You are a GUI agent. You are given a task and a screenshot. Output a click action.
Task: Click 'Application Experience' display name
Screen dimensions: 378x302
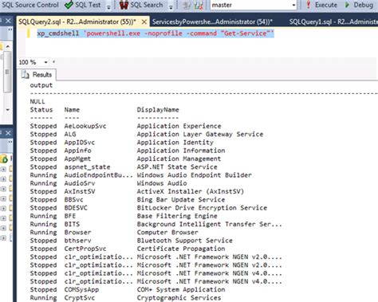[x=179, y=126]
